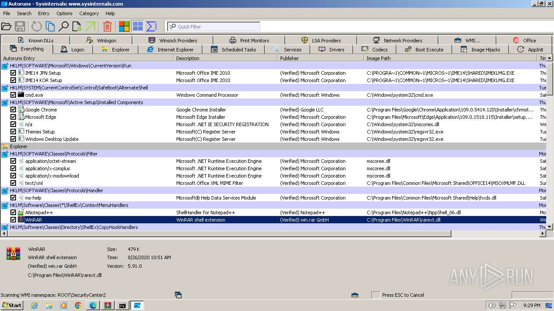
Task: Sort by Publisher column header
Action: pyautogui.click(x=321, y=58)
